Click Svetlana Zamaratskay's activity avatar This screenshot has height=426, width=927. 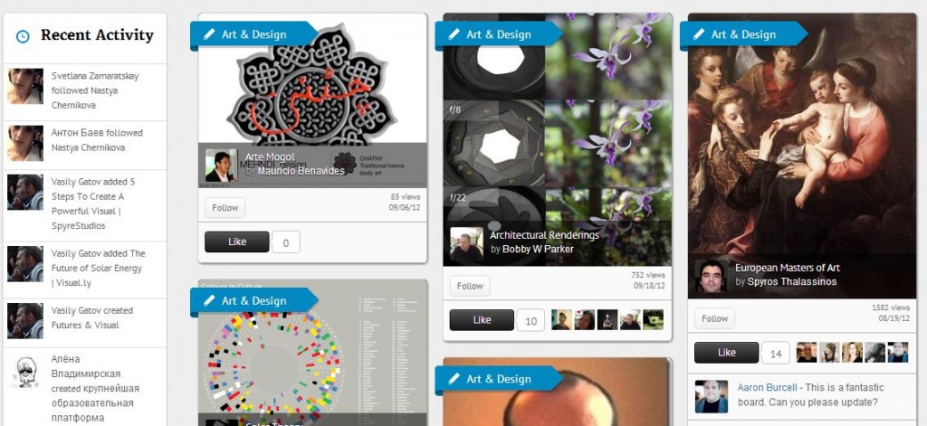[25, 86]
